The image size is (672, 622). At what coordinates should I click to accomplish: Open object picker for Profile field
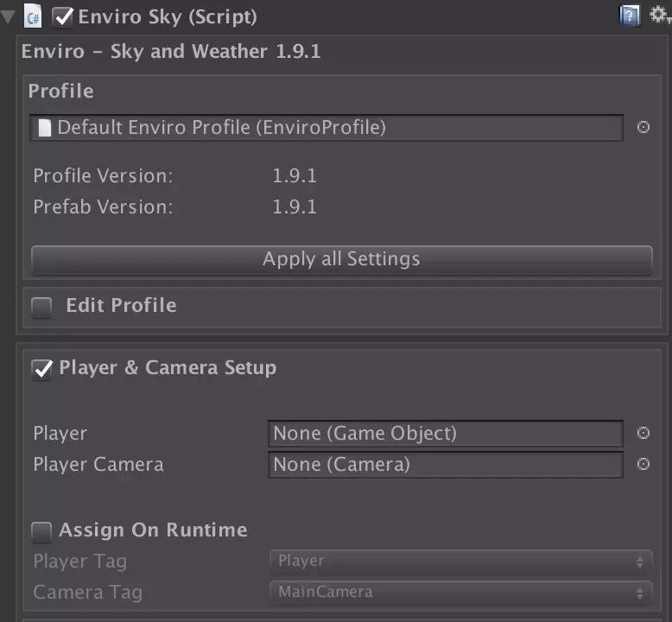point(643,127)
